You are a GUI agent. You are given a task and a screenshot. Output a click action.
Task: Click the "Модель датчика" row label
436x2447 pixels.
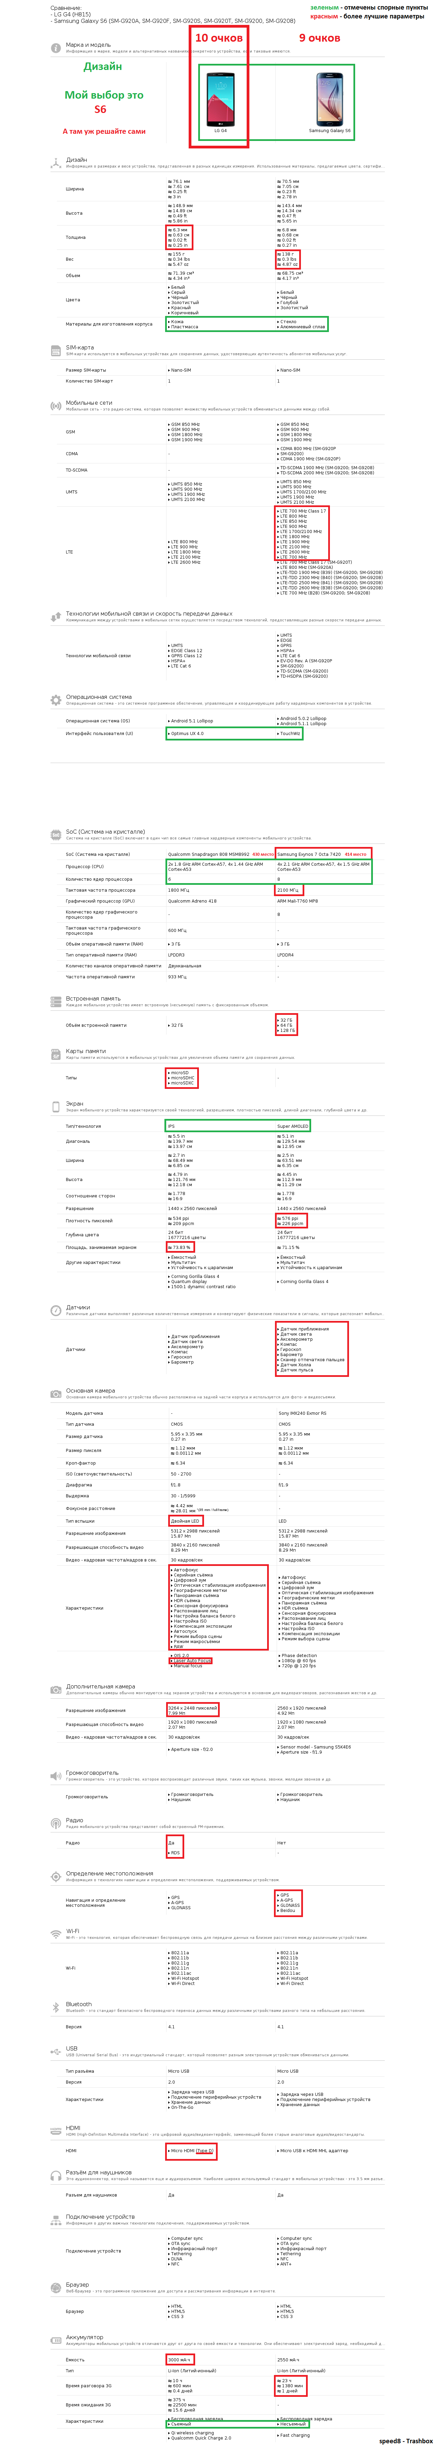pos(85,1413)
